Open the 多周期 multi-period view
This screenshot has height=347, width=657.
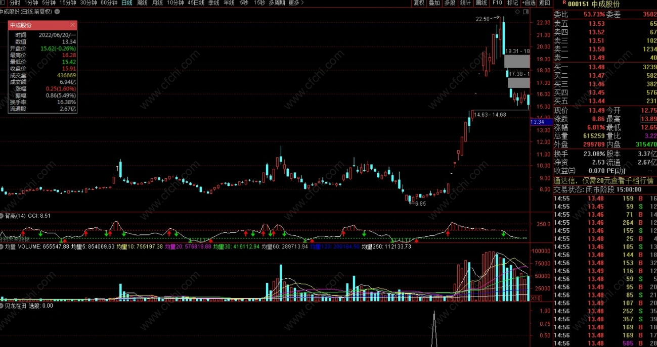(277, 3)
